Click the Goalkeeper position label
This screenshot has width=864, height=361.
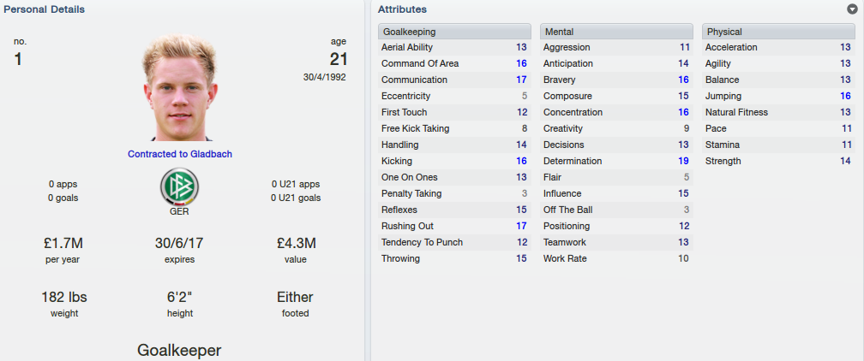tap(179, 351)
